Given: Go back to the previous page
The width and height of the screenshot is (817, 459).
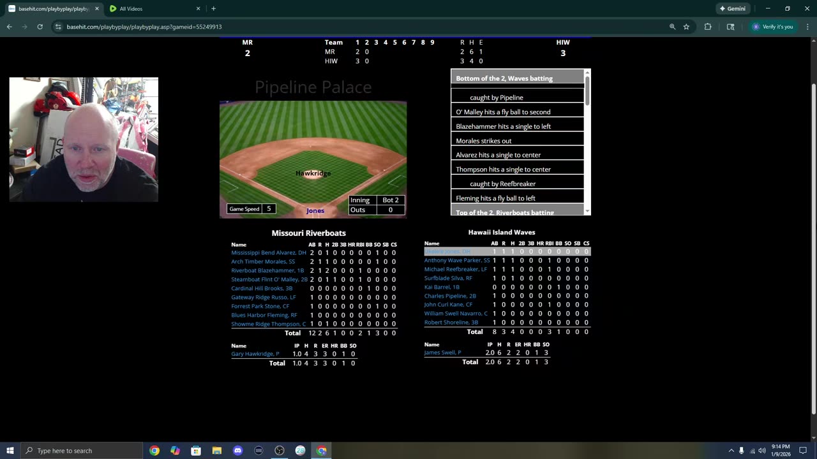Looking at the screenshot, I should point(9,27).
